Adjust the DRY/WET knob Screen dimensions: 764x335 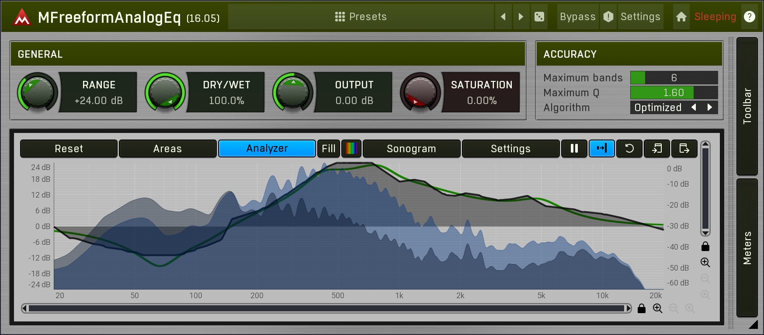click(165, 92)
